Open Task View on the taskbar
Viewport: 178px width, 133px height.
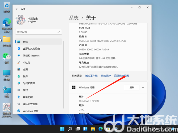click(78, 129)
